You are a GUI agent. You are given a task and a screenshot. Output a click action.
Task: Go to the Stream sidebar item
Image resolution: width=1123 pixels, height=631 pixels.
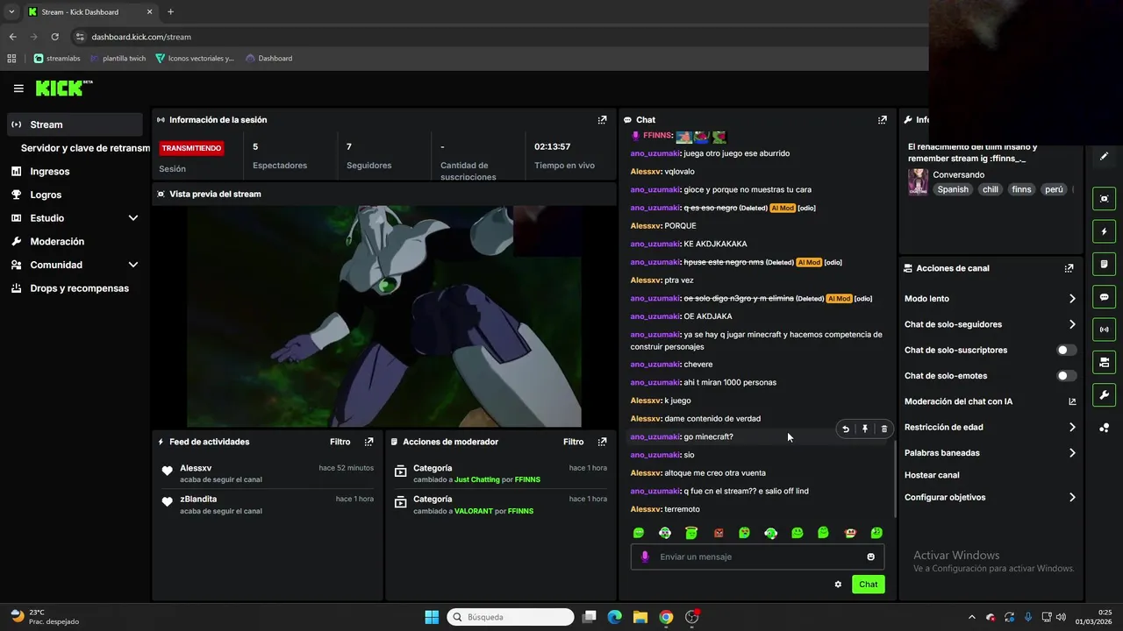[75, 124]
